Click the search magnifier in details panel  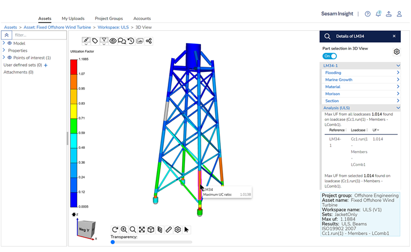pos(328,36)
